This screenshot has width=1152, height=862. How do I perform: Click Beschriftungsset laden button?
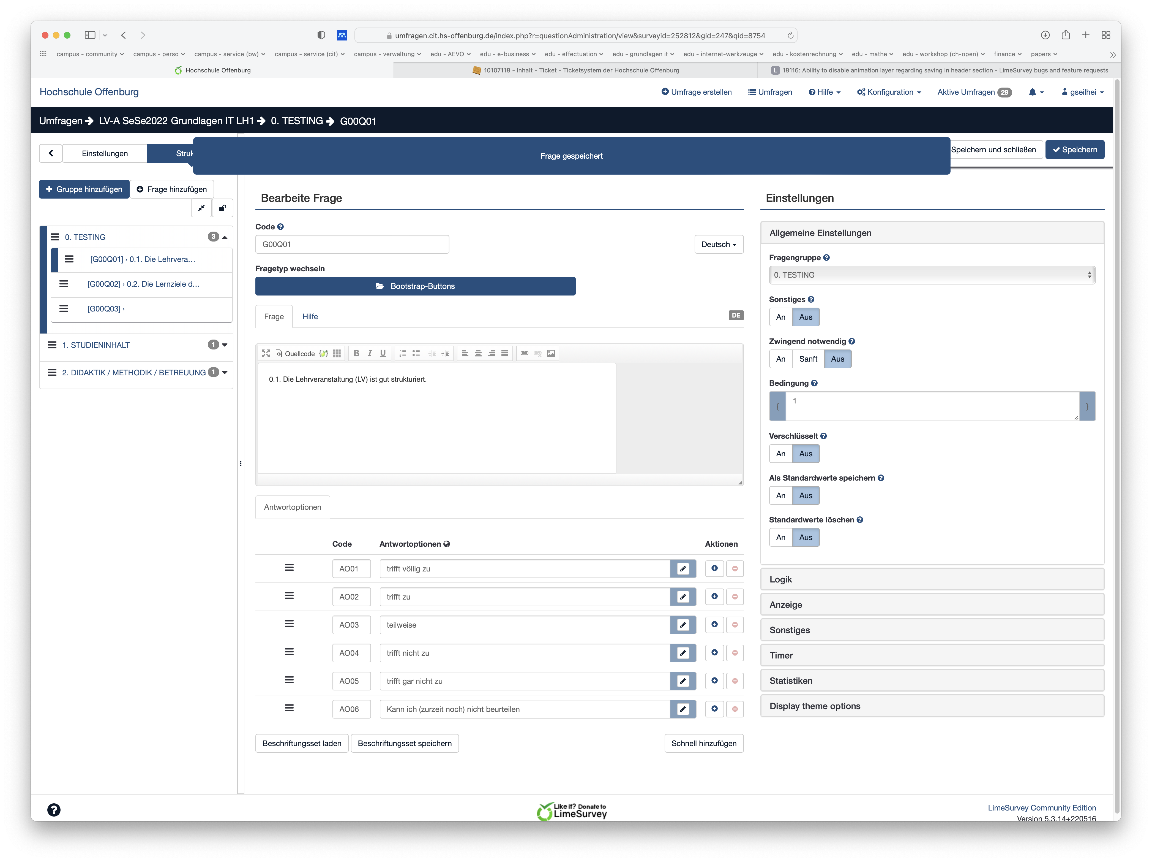(302, 743)
